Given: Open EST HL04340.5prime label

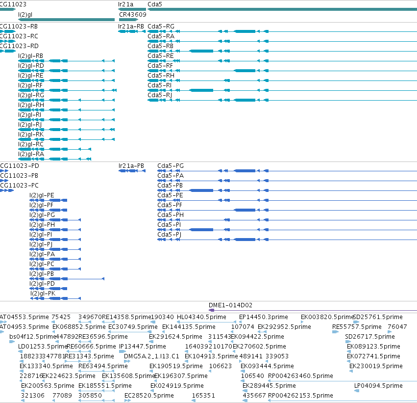Looking at the screenshot, I should point(201,317).
